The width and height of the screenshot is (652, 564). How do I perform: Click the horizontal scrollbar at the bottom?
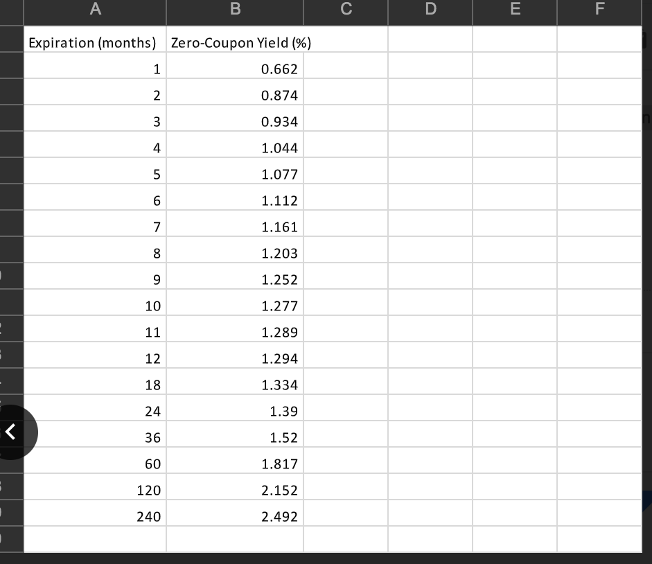[x=326, y=559]
